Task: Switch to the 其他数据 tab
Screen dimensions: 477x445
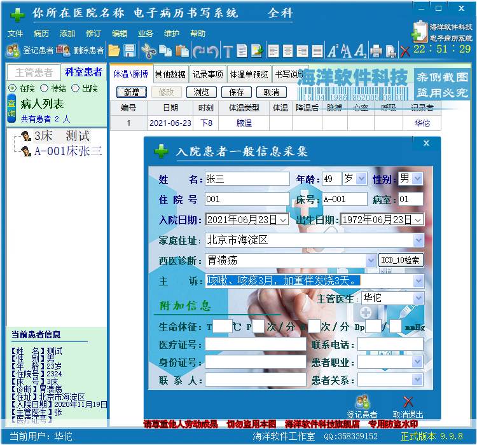Action: pos(170,74)
